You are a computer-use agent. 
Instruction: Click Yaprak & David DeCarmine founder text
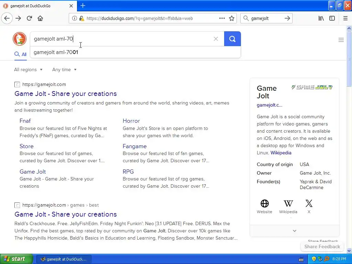[316, 185]
